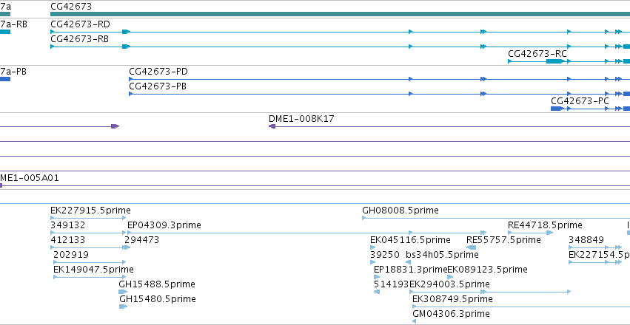This screenshot has width=630, height=325.
Task: Open the EK294003.5prime EST label
Action: pyautogui.click(x=449, y=284)
